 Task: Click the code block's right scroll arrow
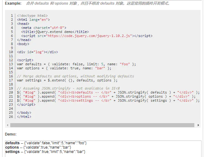point(198,125)
